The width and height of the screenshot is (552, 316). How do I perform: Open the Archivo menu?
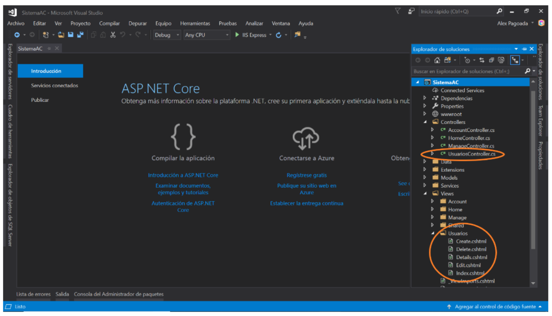[x=16, y=23]
